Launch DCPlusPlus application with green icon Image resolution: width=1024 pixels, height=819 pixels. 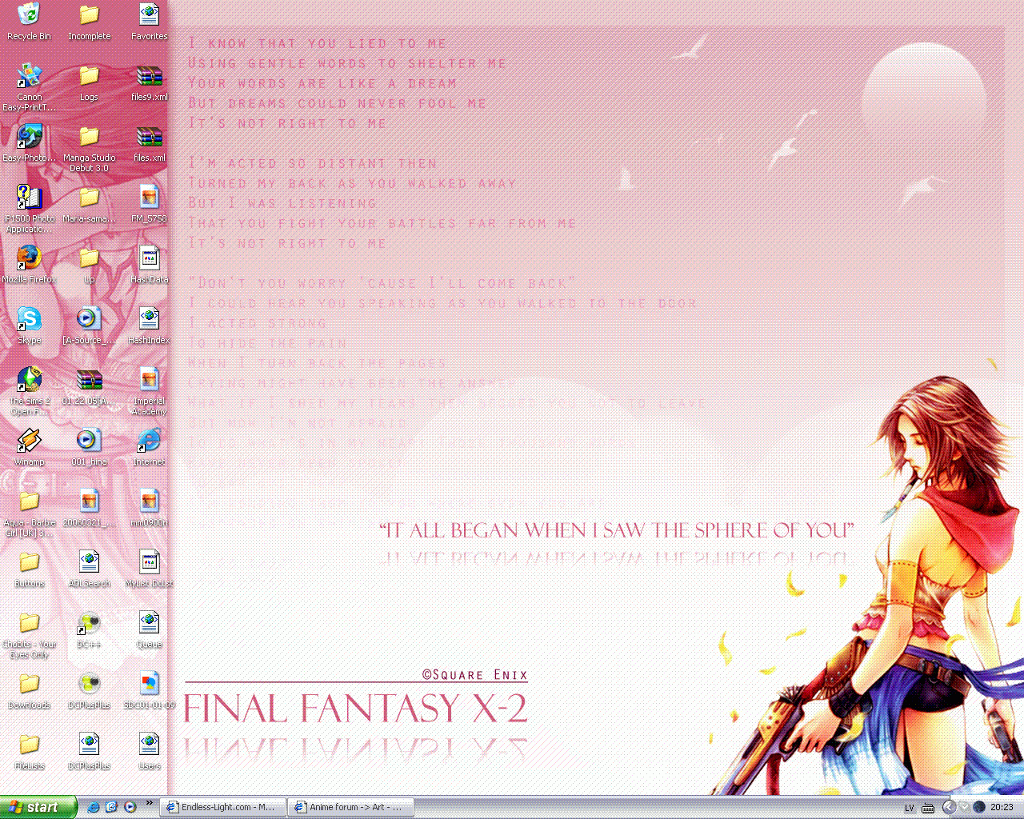point(89,690)
